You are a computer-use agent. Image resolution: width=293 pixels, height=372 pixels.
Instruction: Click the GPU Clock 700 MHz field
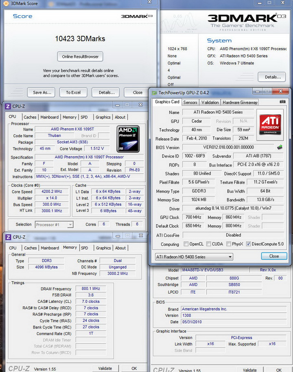pyautogui.click(x=193, y=217)
